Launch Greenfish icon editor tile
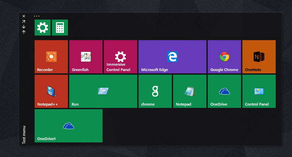Image resolution: width=292 pixels, height=157 pixels. [86, 57]
